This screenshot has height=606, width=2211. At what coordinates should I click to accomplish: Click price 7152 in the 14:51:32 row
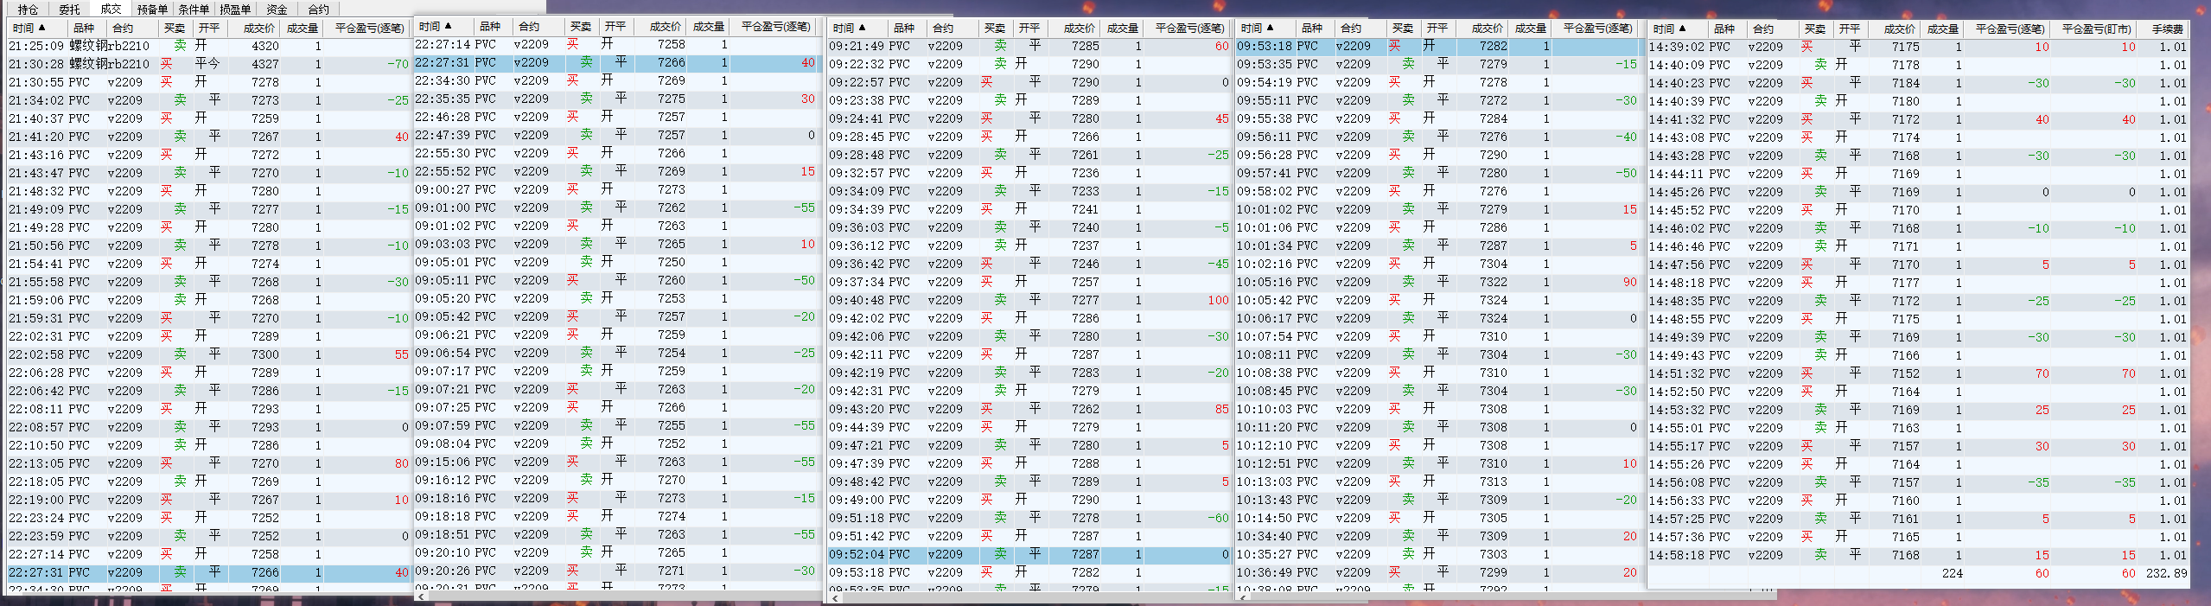tap(1905, 373)
